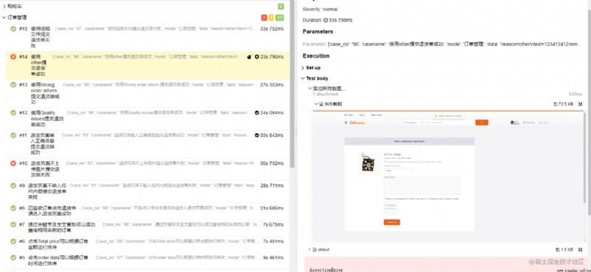Click the passed status icon of test #15

click(x=13, y=29)
